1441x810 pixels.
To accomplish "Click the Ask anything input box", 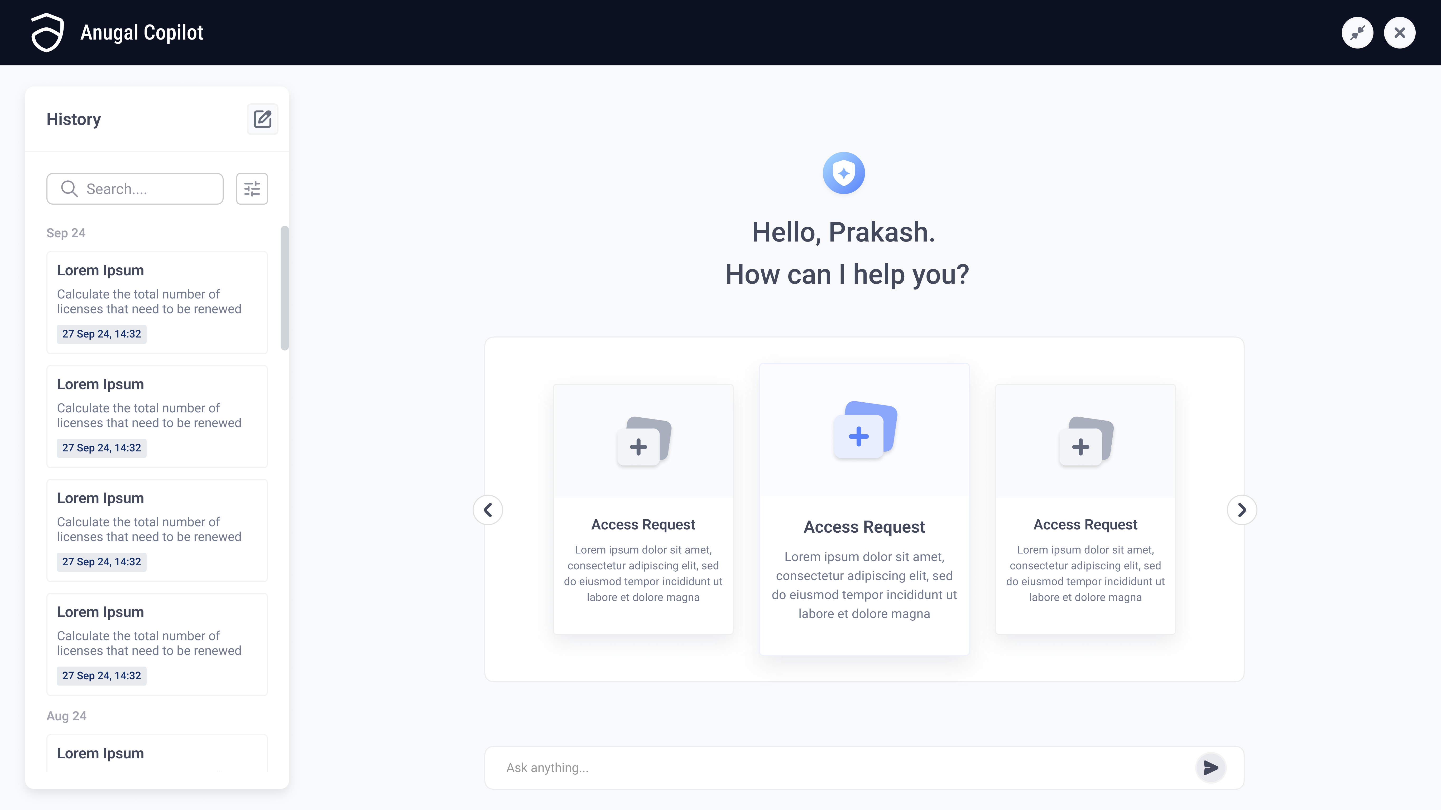I will tap(864, 768).
